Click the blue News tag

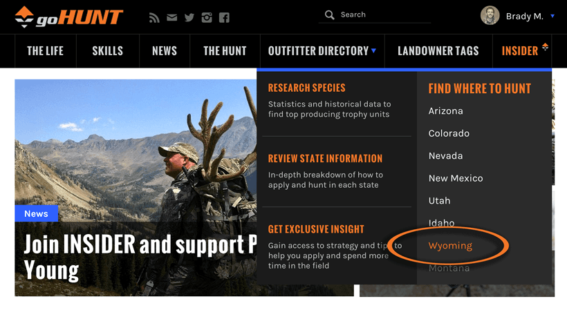[36, 213]
